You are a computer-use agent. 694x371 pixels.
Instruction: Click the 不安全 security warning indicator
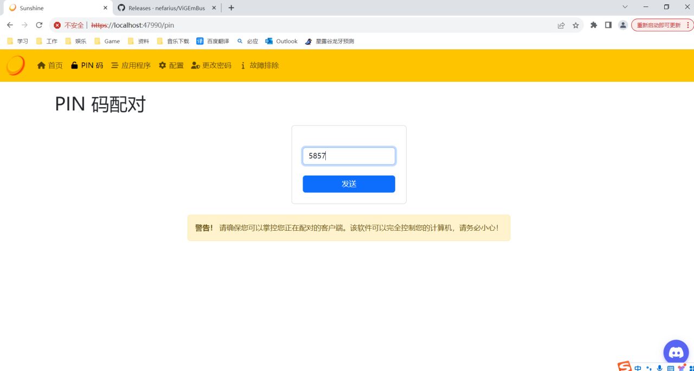(x=69, y=25)
